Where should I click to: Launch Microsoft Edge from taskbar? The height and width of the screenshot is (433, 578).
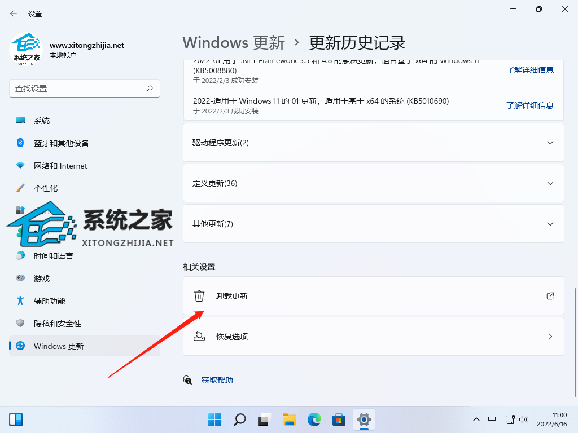(314, 419)
